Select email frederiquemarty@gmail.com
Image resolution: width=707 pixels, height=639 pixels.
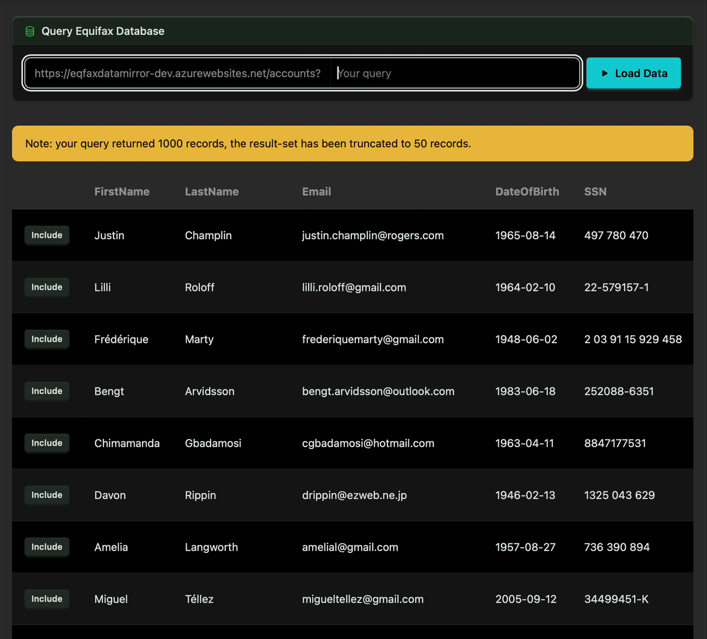tap(373, 339)
